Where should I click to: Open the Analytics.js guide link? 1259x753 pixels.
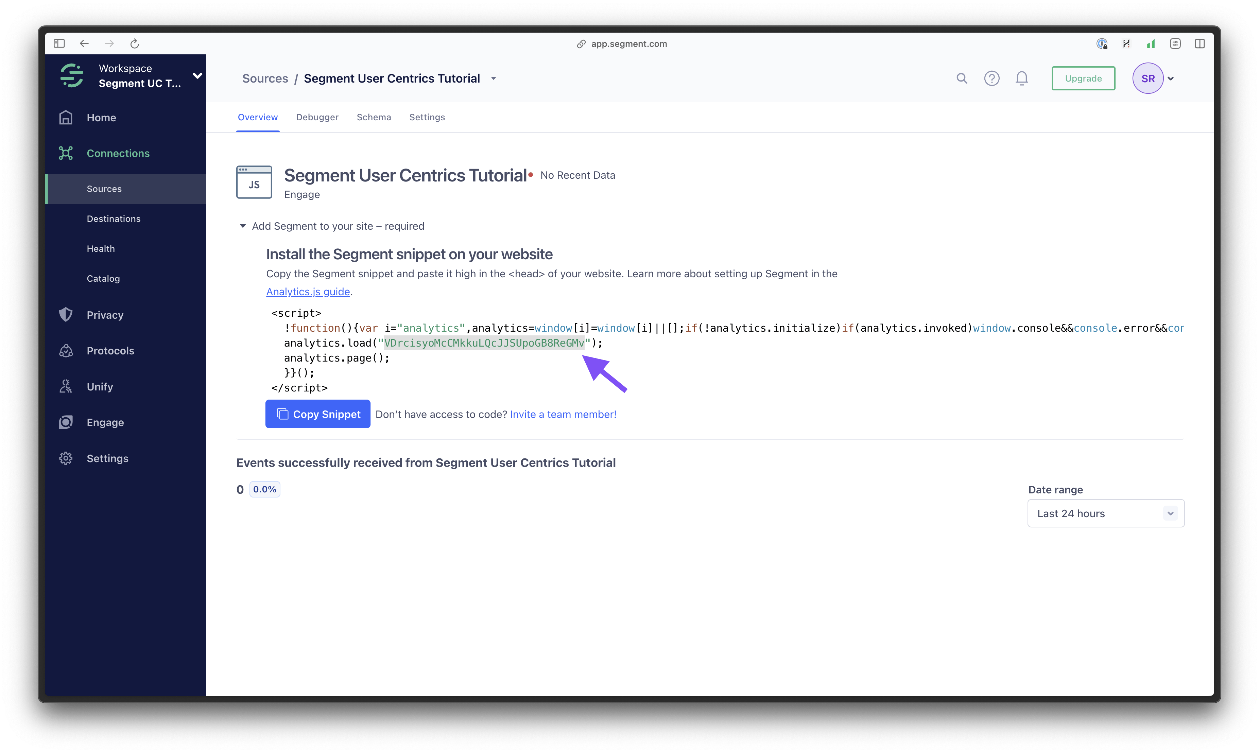pos(308,292)
